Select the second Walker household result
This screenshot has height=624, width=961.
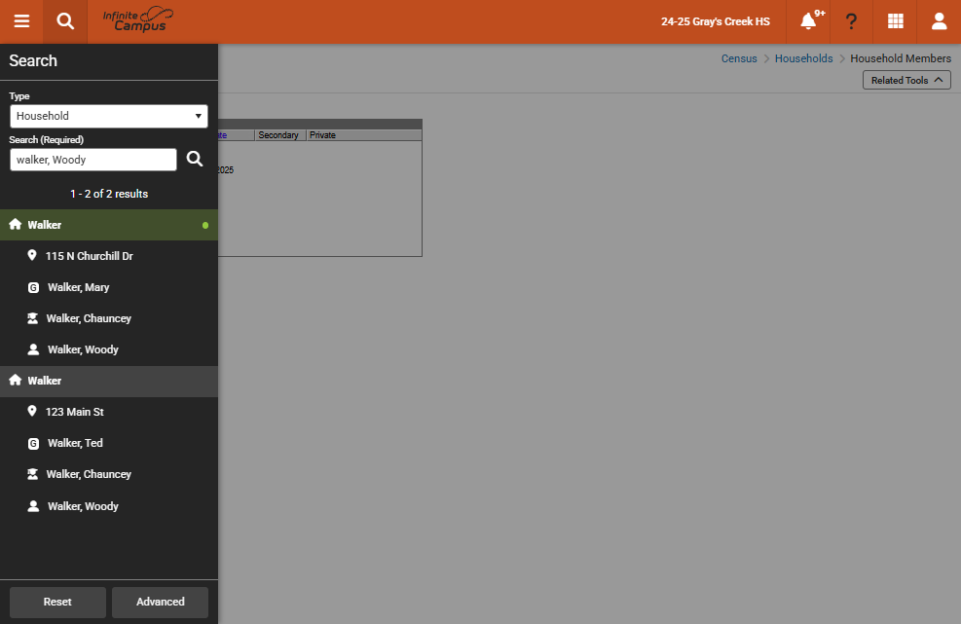click(x=109, y=381)
